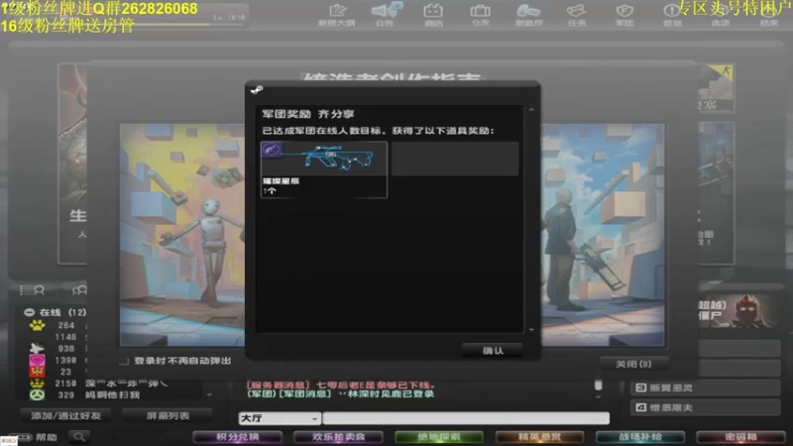The image size is (793, 446).
Task: Click the yellow paw badge beside 264
Action: [37, 325]
